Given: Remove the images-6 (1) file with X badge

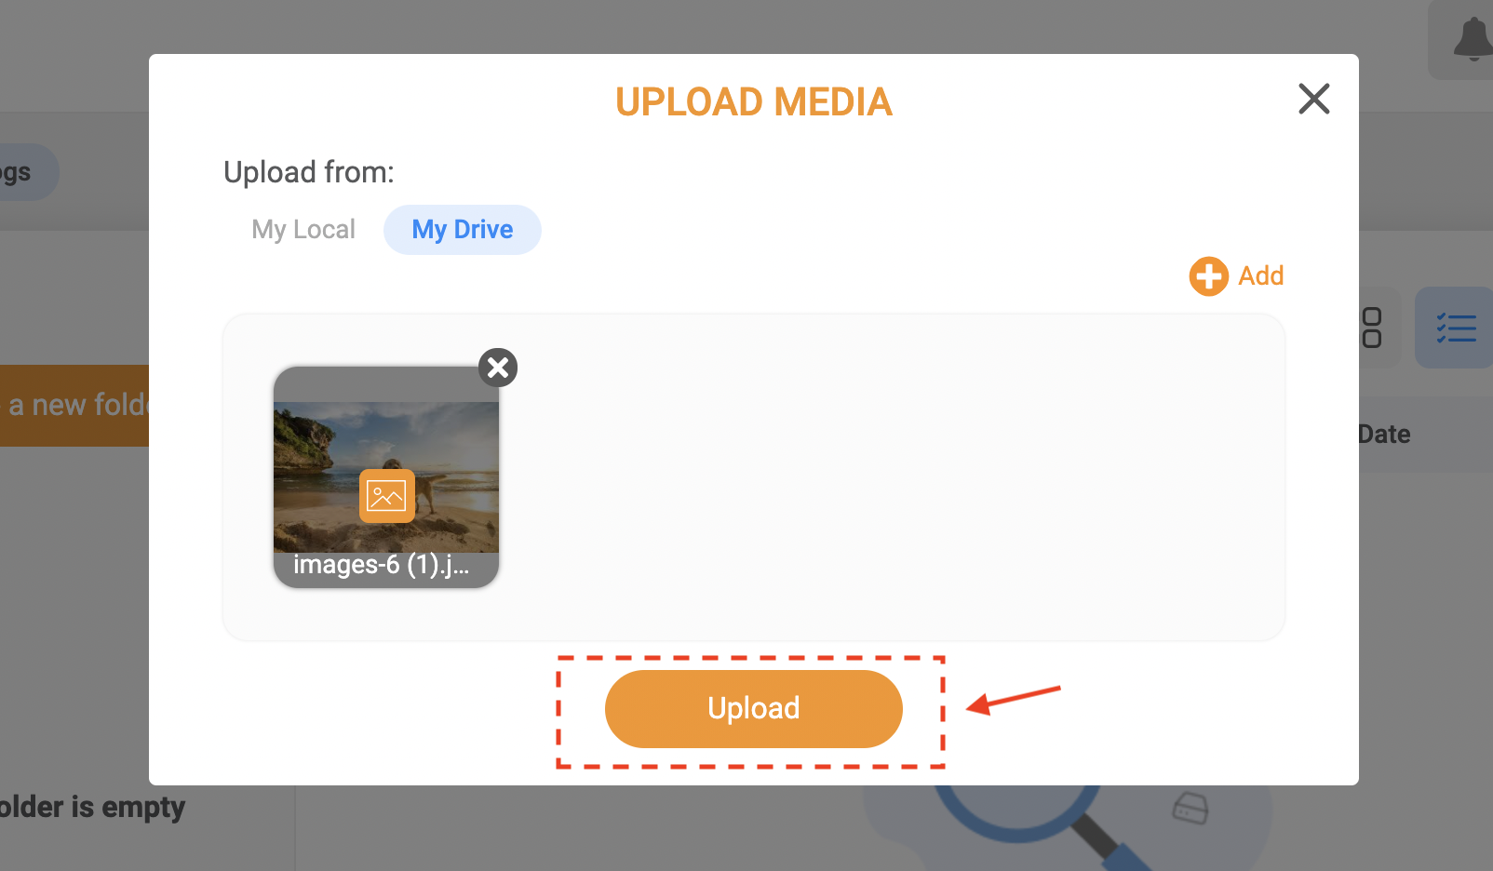Looking at the screenshot, I should tap(498, 368).
